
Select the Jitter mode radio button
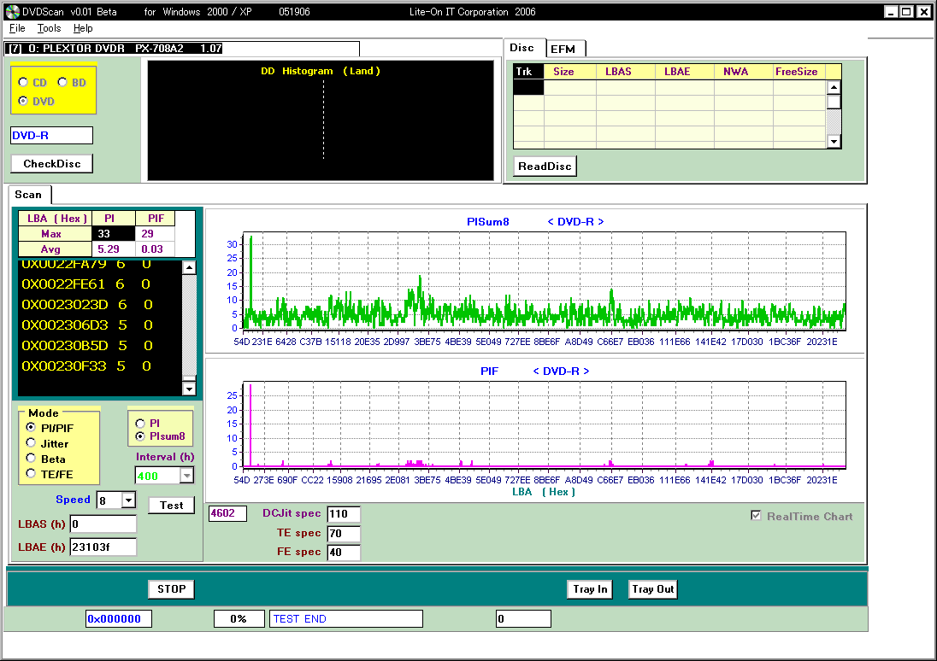[x=32, y=443]
